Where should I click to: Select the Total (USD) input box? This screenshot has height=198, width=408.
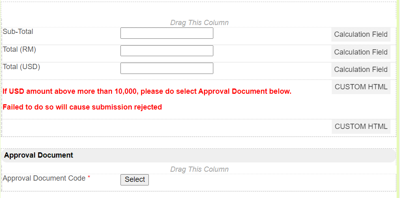click(167, 68)
